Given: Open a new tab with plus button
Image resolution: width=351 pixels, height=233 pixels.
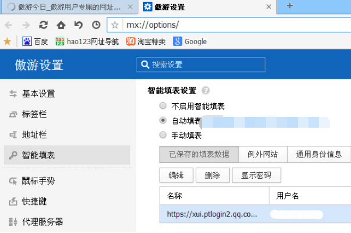Looking at the screenshot, I should tap(290, 6).
